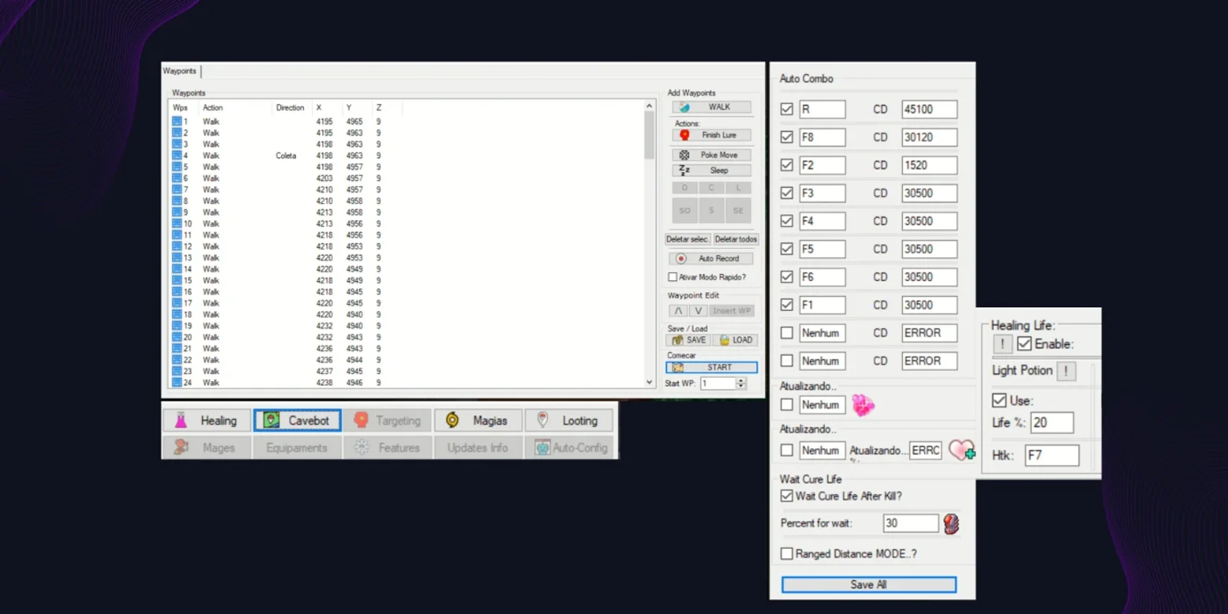The height and width of the screenshot is (614, 1228).
Task: Click the icon of waypoint row 12
Action: pos(177,246)
